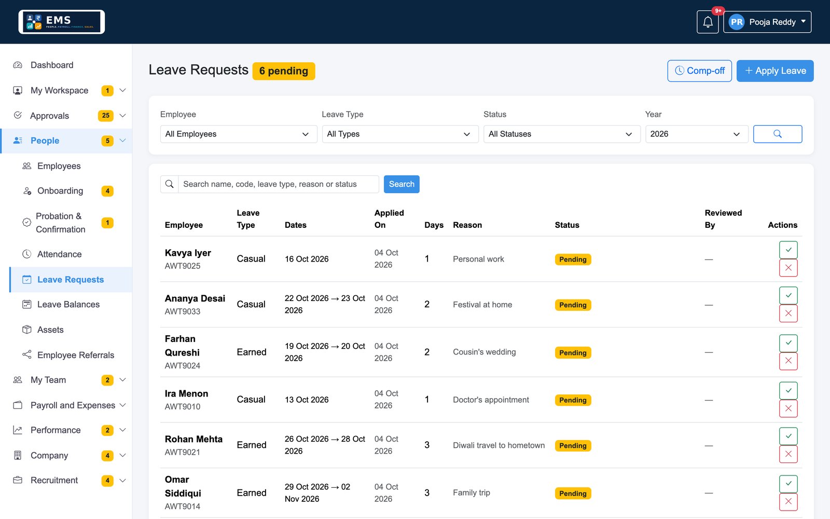Click the 6 pending badge
The width and height of the screenshot is (830, 519).
pos(284,71)
